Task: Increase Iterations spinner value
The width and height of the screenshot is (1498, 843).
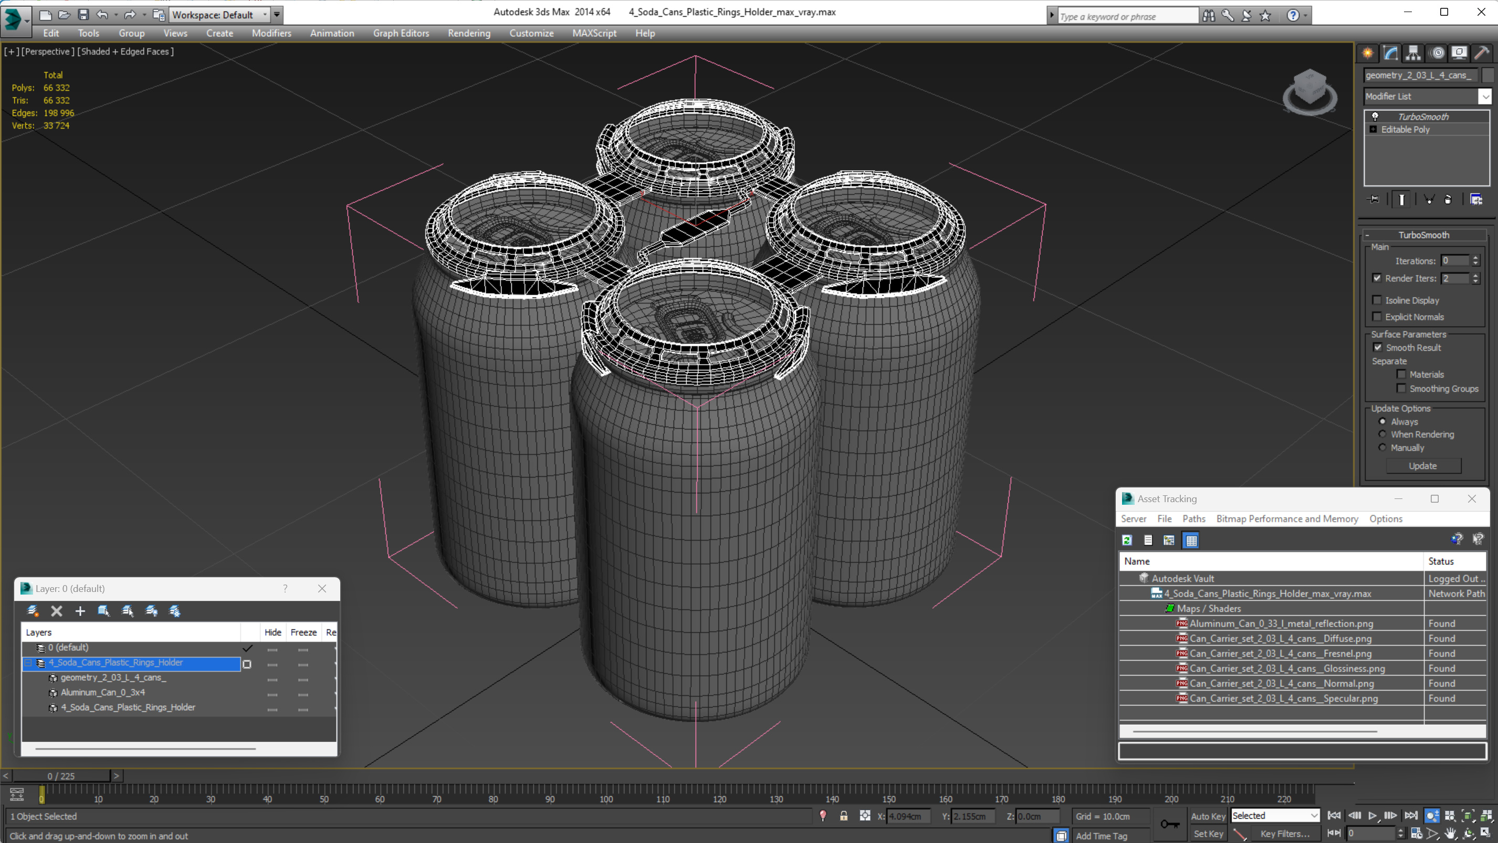Action: tap(1475, 258)
